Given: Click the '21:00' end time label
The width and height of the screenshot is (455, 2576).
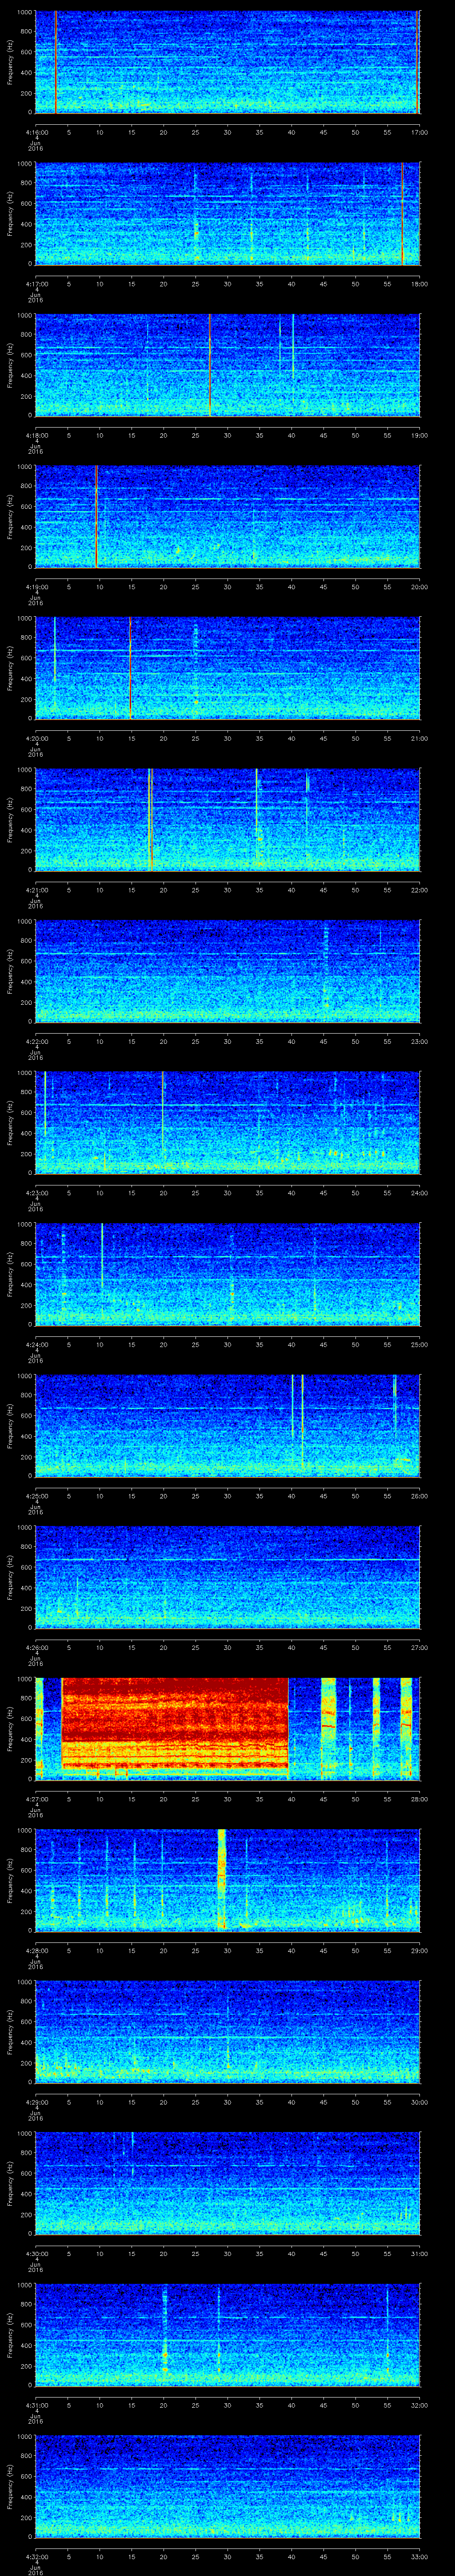Looking at the screenshot, I should [419, 738].
